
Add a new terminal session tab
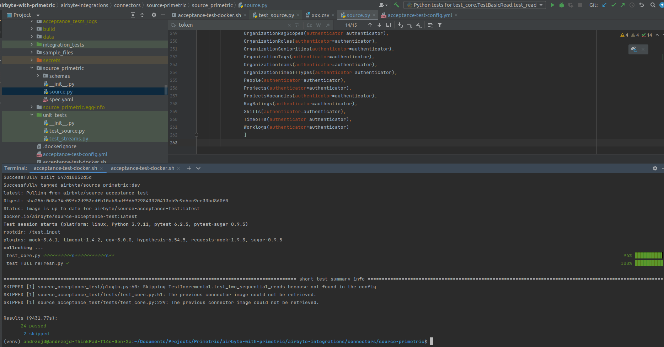point(189,168)
